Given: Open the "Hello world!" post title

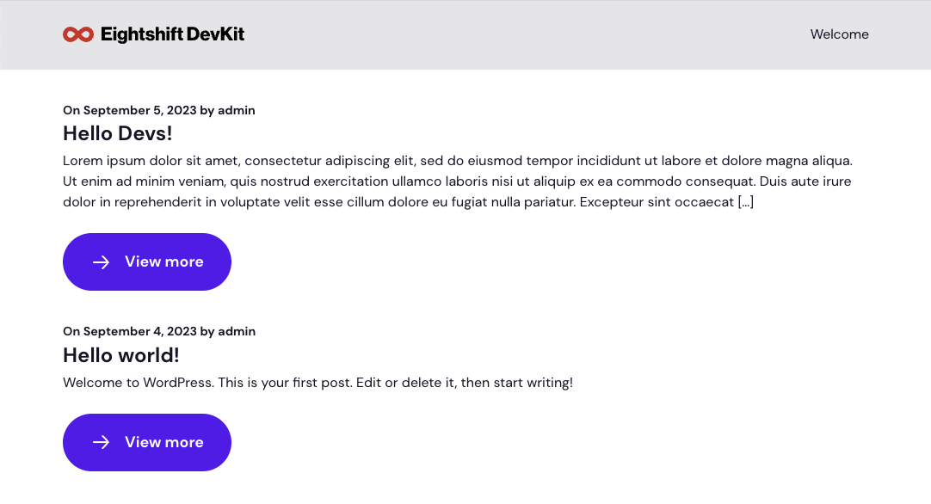Looking at the screenshot, I should click(x=121, y=355).
